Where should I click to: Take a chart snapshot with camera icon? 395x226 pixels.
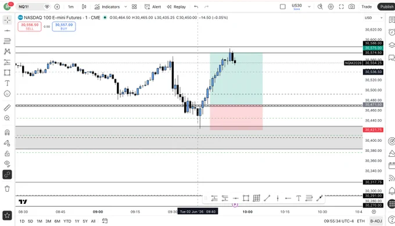tap(351, 7)
